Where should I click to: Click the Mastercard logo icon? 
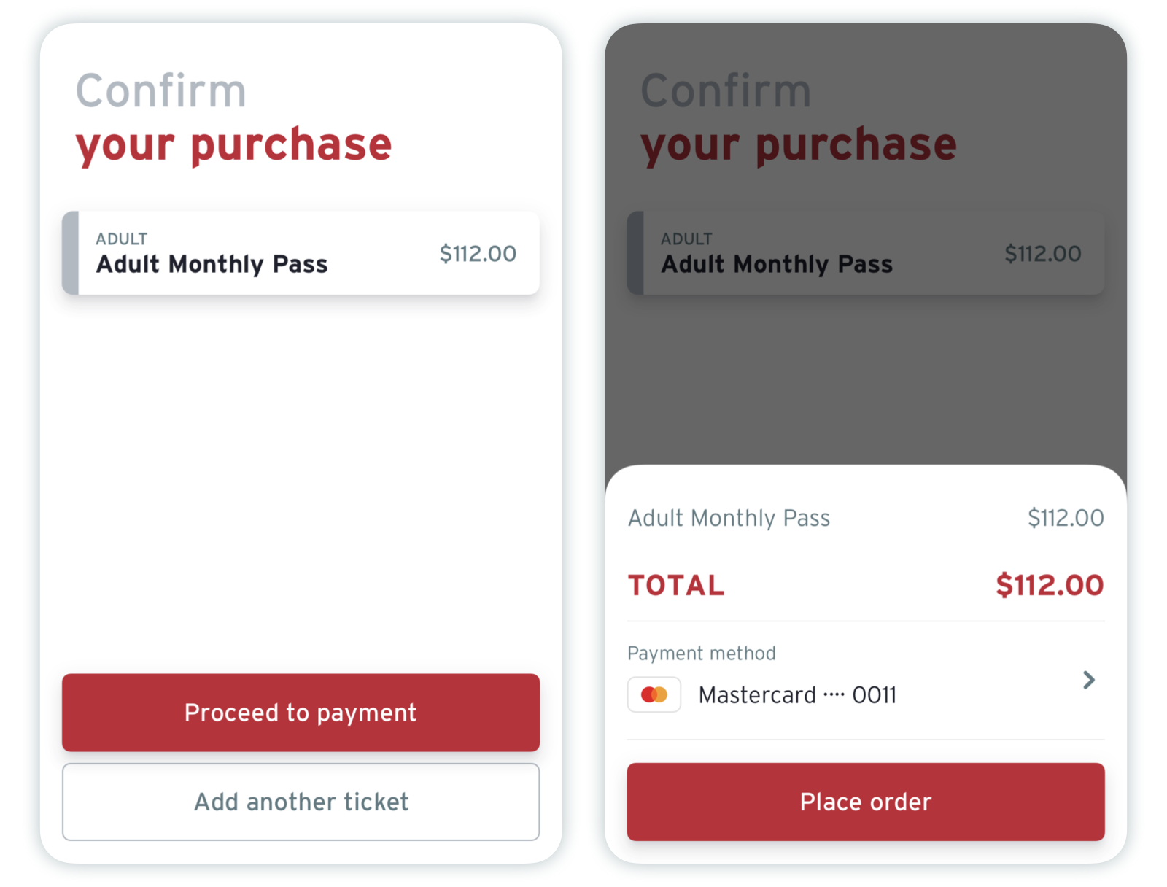pos(654,694)
